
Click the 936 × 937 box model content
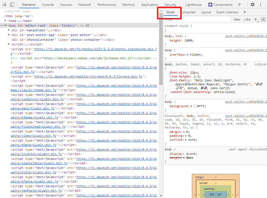(216, 194)
